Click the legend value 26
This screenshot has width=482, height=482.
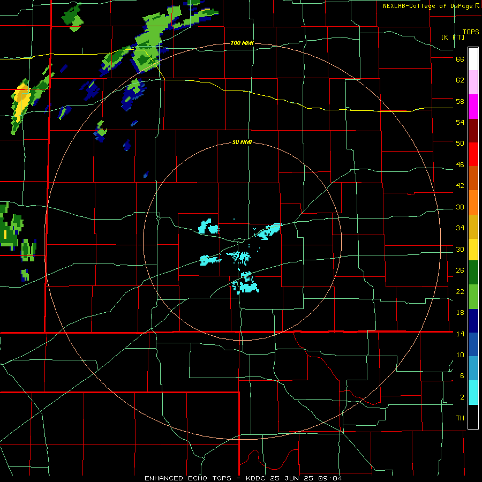point(460,270)
